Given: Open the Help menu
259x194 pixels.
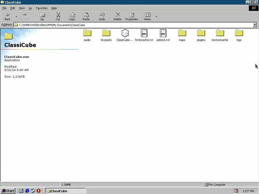Looking at the screenshot, I should (x=54, y=8).
